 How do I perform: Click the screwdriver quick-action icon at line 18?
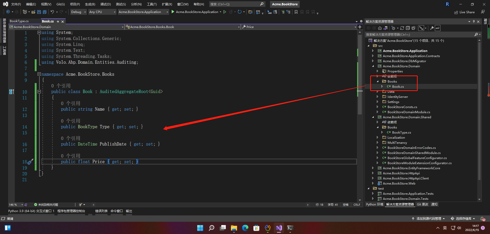pos(31,162)
